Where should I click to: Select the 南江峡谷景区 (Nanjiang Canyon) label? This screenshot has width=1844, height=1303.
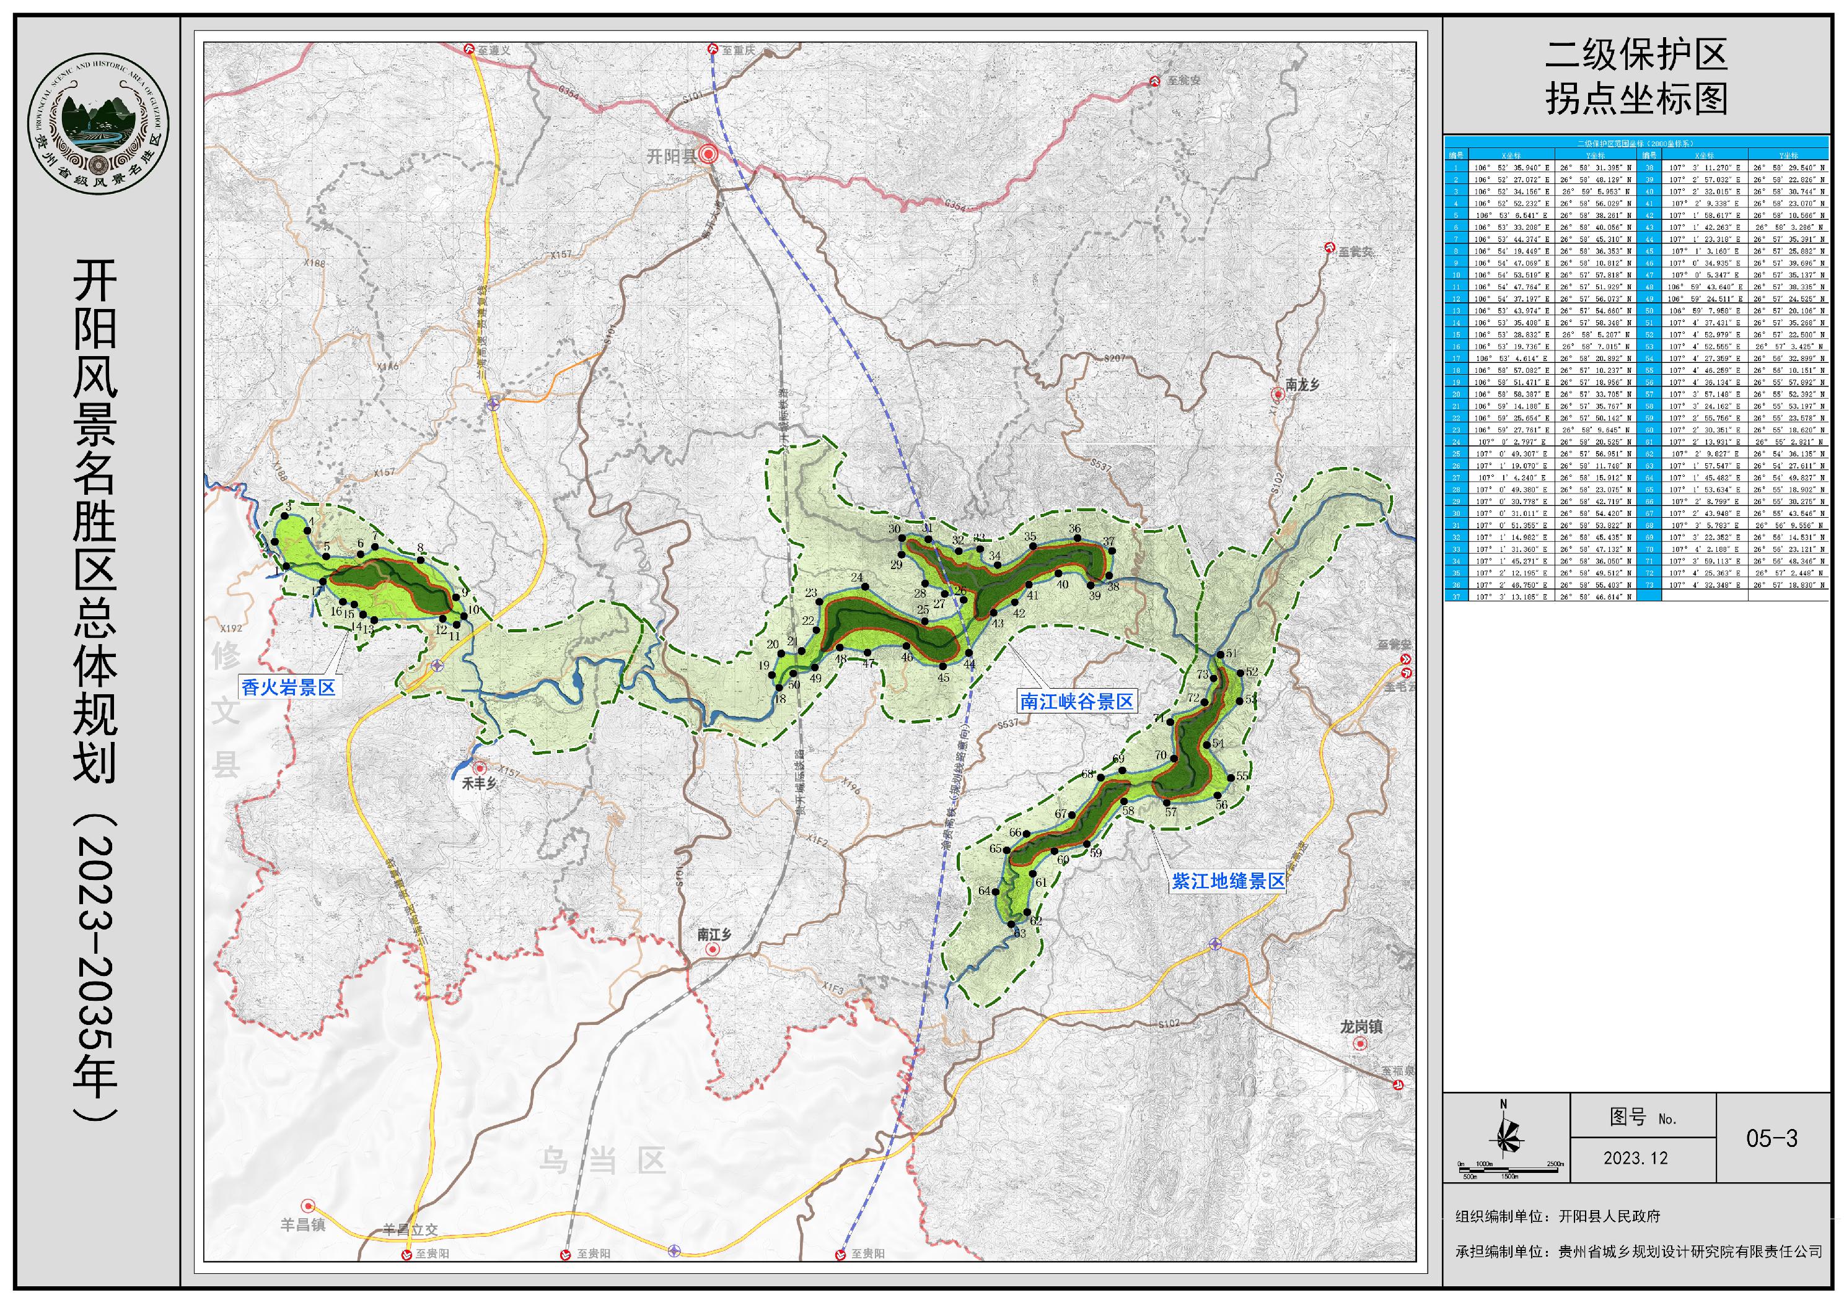[1076, 702]
